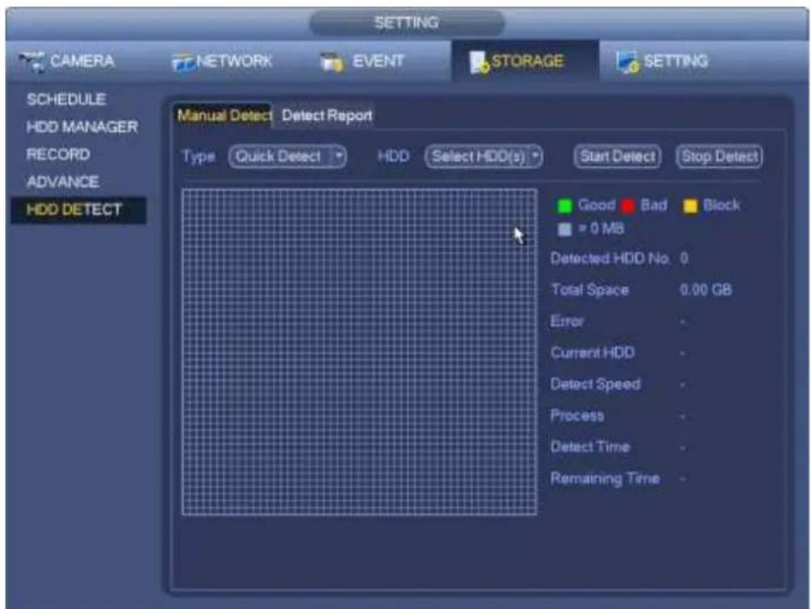This screenshot has height=609, width=811.
Task: Open RECORD in the sidebar
Action: point(58,154)
